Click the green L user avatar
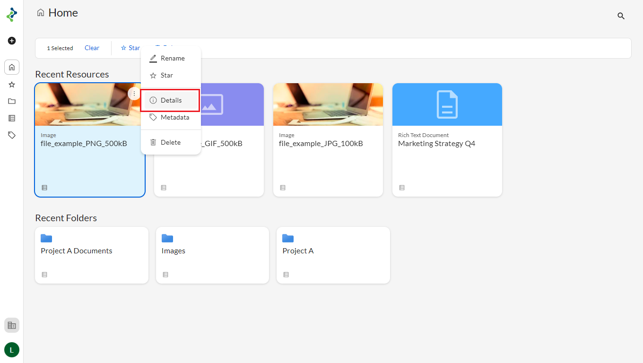 [12, 350]
